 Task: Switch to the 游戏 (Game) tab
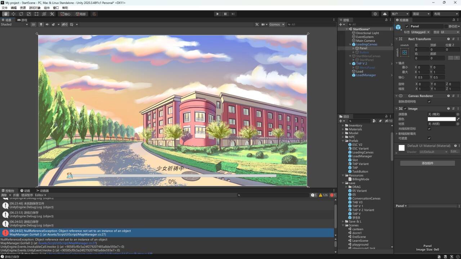pos(22,20)
